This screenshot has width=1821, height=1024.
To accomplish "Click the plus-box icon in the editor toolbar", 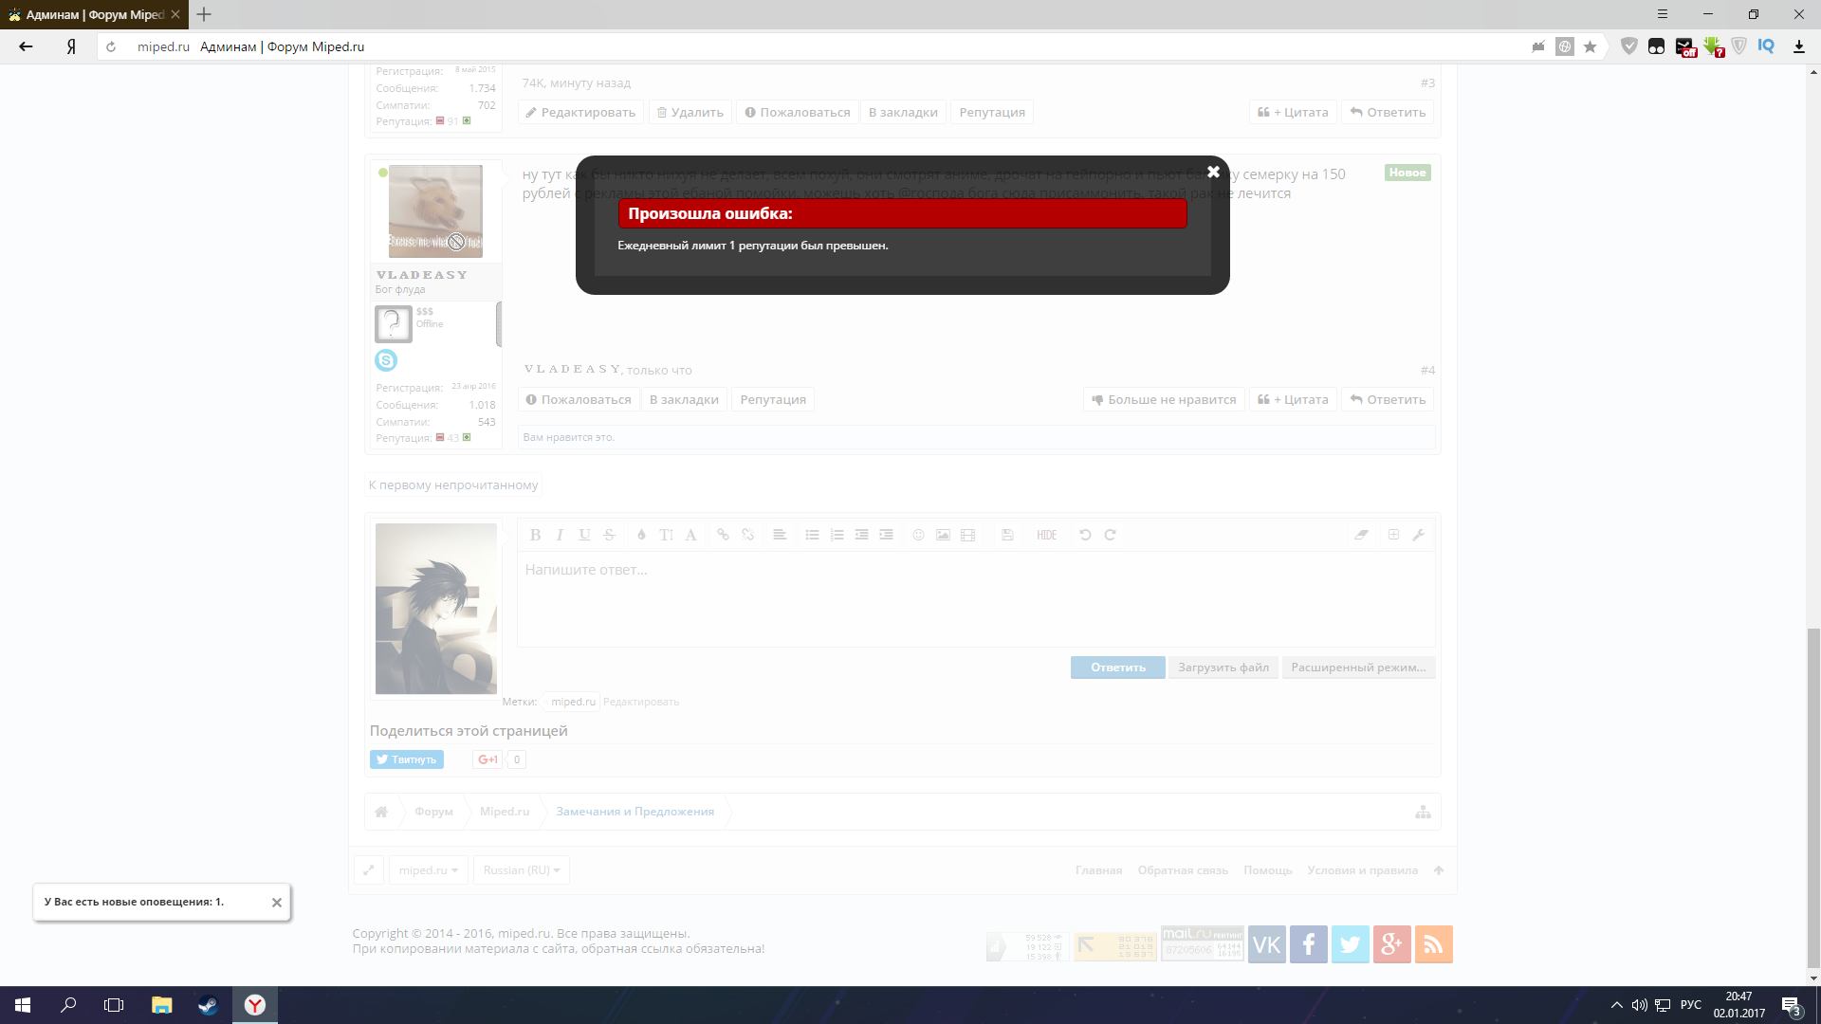I will coord(1393,535).
